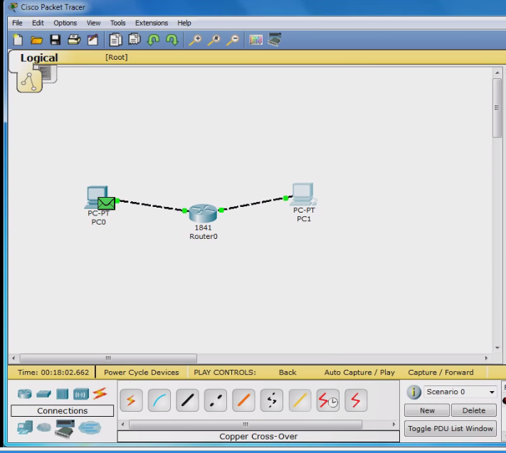
Task: Select the PC1 computer
Action: (303, 194)
